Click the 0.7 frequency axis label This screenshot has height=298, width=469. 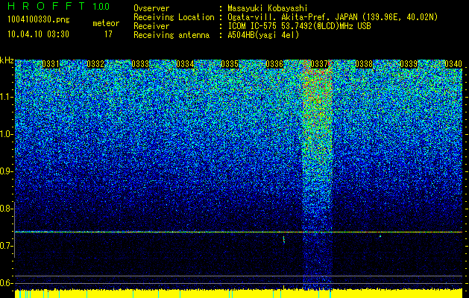click(x=6, y=246)
